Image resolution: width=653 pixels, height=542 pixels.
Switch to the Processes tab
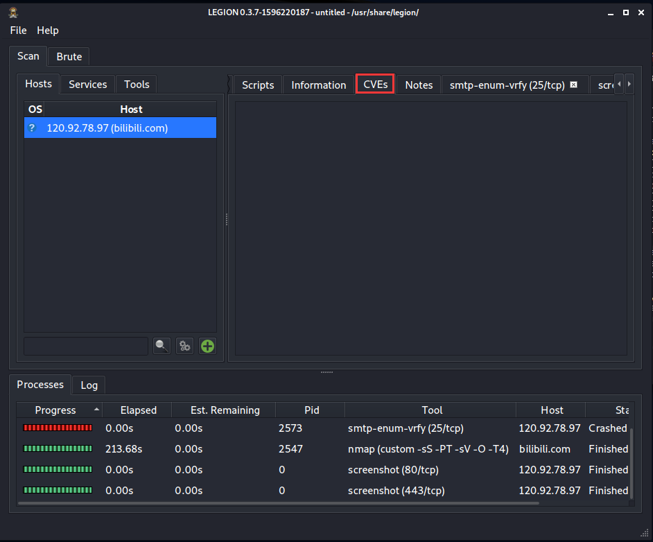(40, 384)
